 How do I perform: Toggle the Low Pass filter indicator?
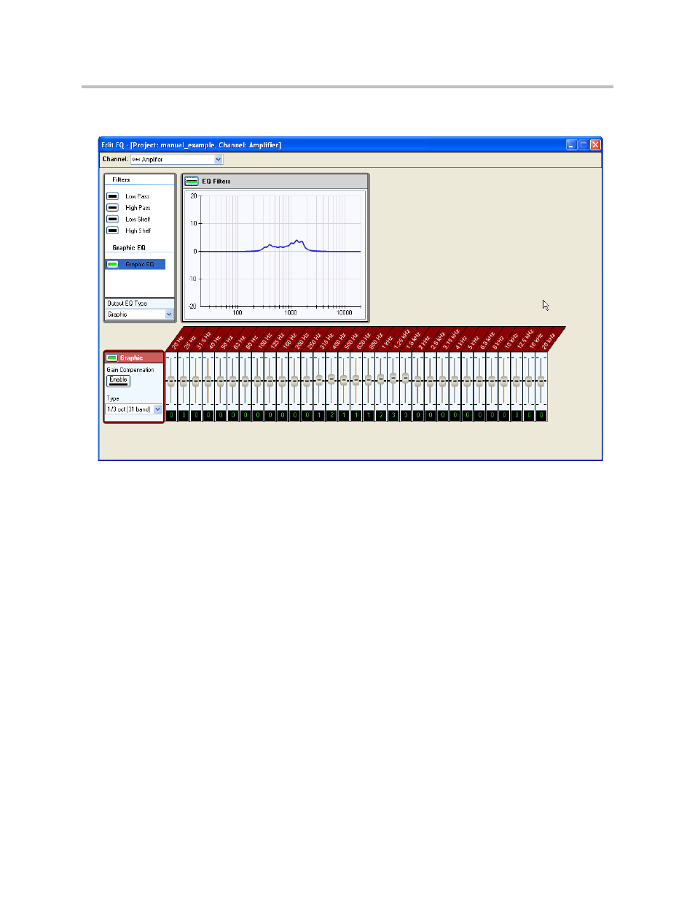(x=113, y=196)
